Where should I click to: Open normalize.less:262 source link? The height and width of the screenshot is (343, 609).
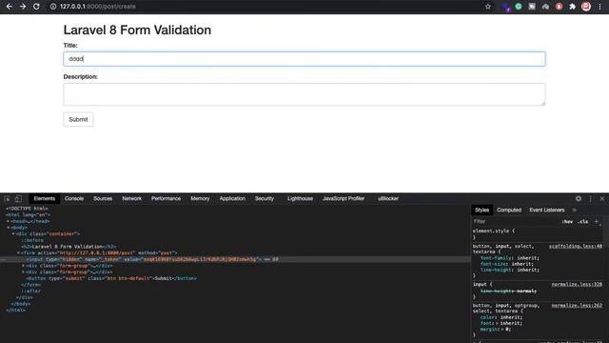pos(577,306)
